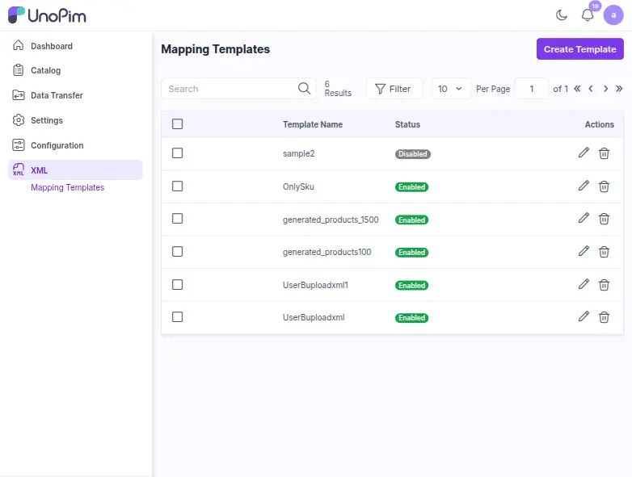The image size is (632, 477).
Task: Open the notifications bell
Action: pyautogui.click(x=588, y=15)
